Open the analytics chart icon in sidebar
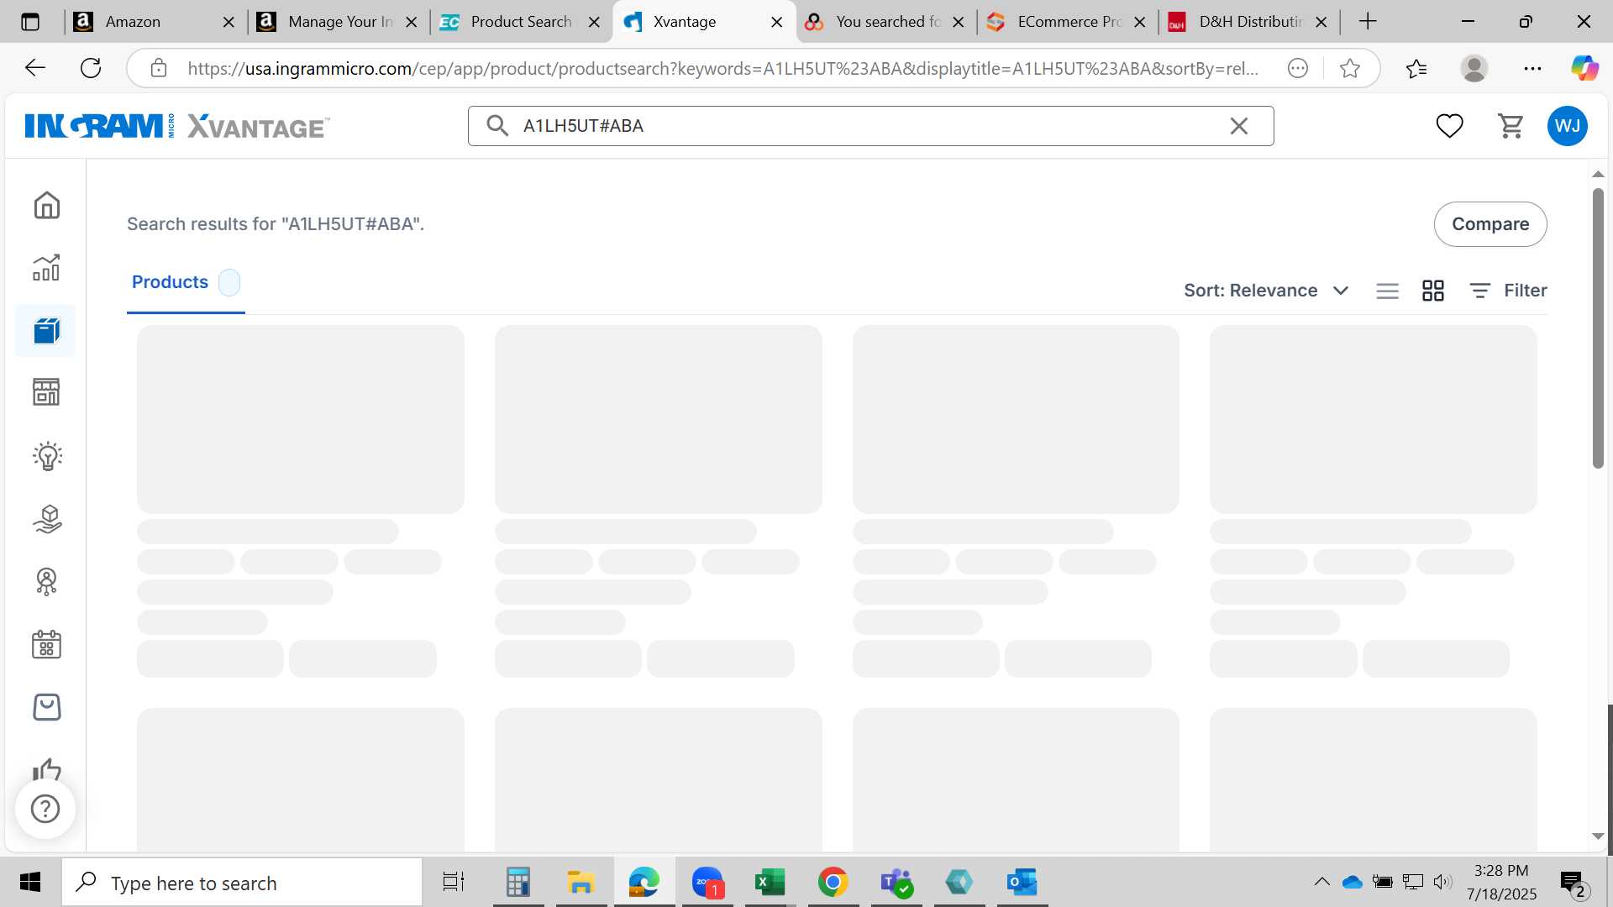1613x907 pixels. coord(46,268)
